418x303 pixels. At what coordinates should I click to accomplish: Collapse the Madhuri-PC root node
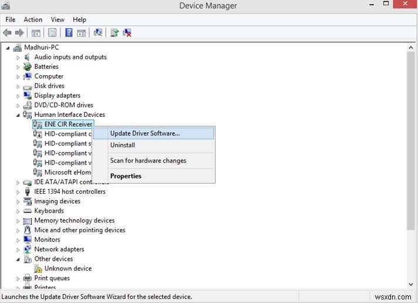click(8, 48)
